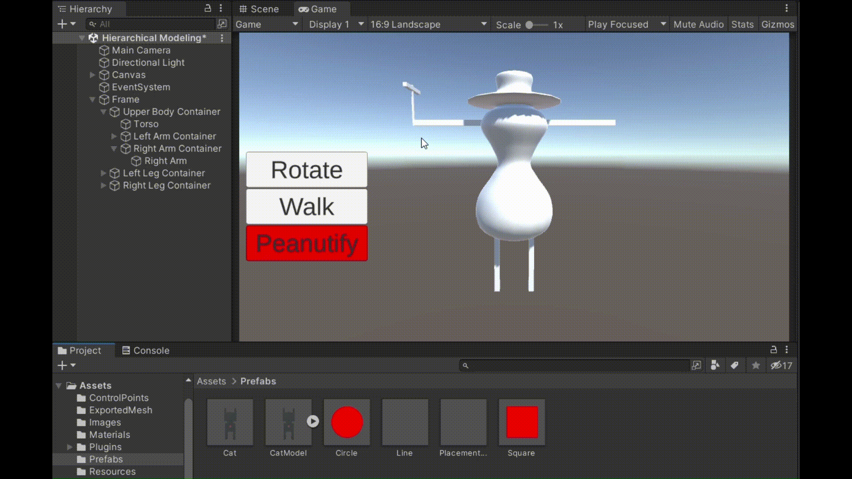Click the Hierarchical Modeling scene options kebab
Image resolution: width=852 pixels, height=479 pixels.
tap(222, 38)
